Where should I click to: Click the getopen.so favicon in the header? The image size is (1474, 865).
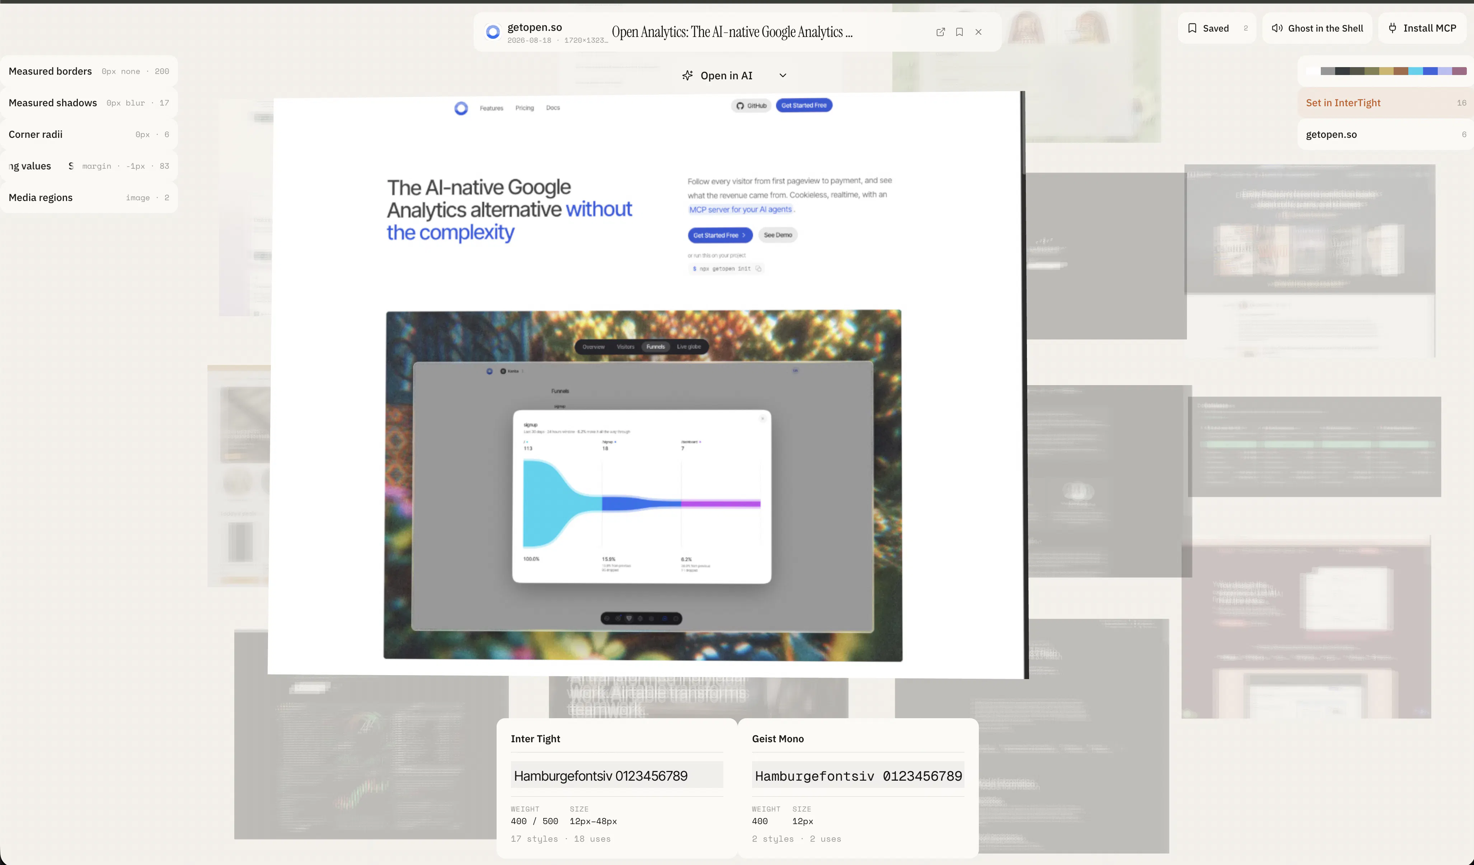pos(493,32)
